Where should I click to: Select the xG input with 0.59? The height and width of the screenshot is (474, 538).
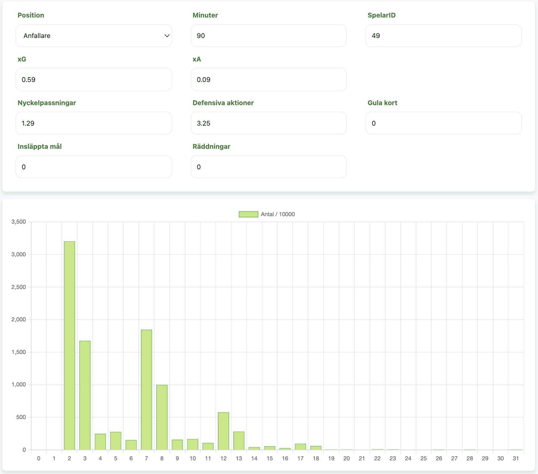coord(94,80)
